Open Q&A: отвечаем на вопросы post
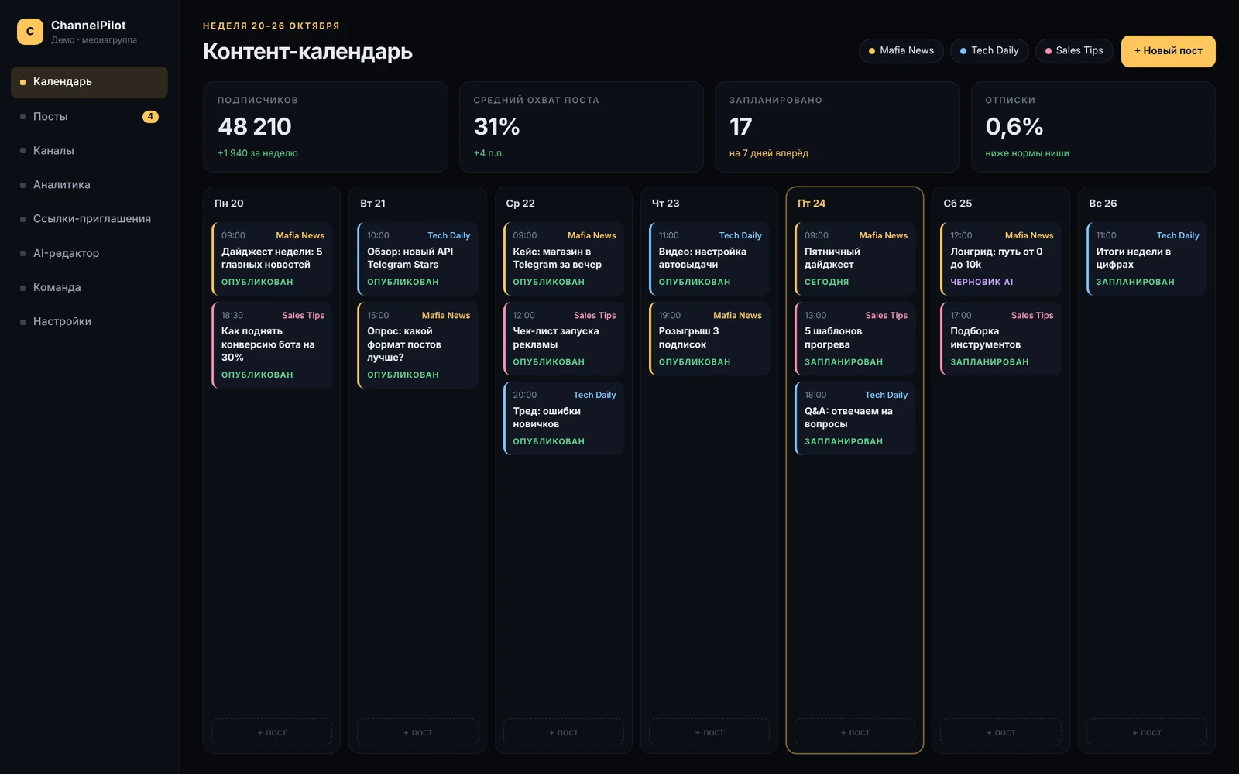The width and height of the screenshot is (1239, 774). (x=855, y=418)
